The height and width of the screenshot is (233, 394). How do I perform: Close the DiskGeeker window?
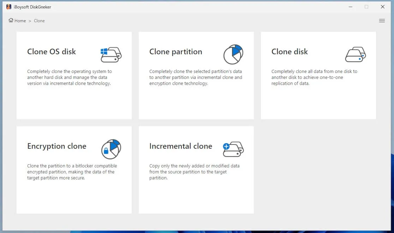point(383,7)
